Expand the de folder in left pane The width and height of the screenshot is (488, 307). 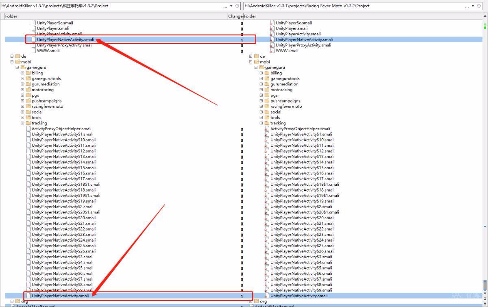point(12,57)
